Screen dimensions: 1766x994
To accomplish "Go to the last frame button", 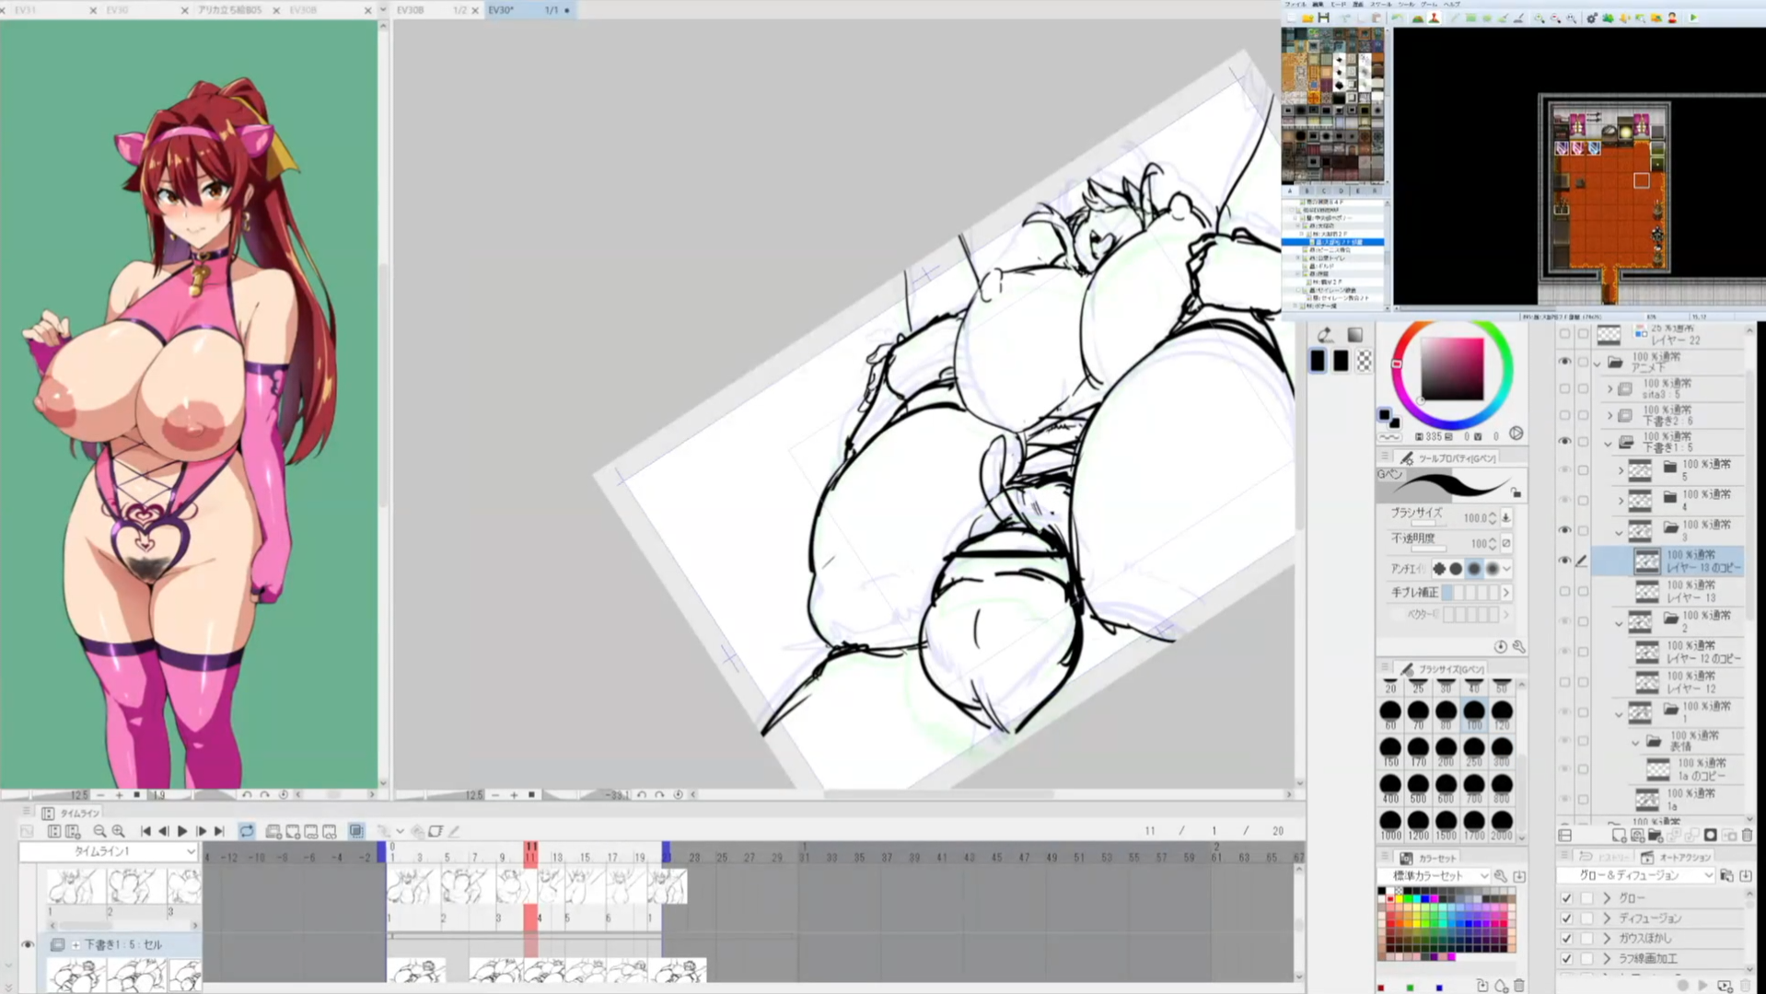I will [219, 831].
